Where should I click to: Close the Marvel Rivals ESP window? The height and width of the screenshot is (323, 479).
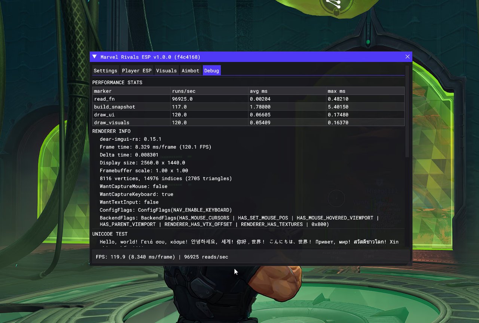pyautogui.click(x=408, y=57)
